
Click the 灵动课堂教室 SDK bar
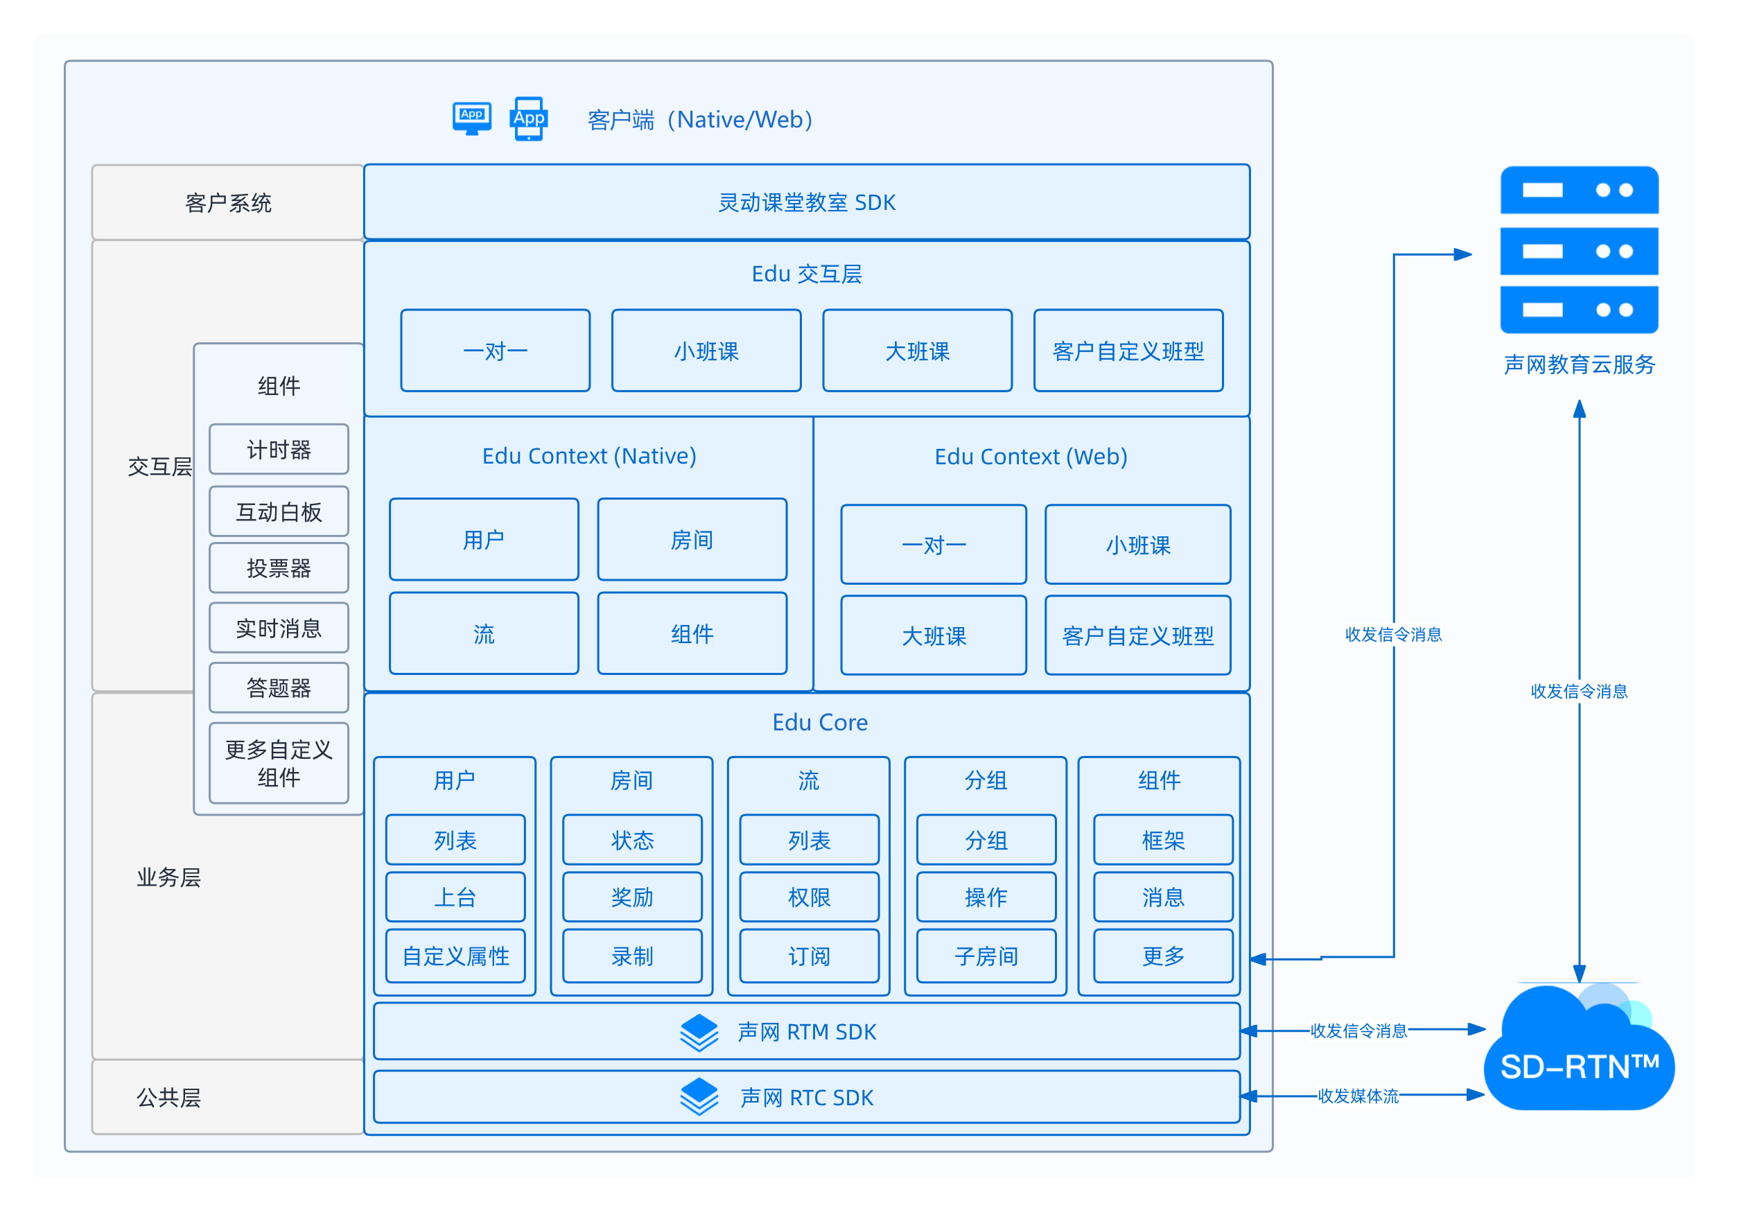point(807,202)
